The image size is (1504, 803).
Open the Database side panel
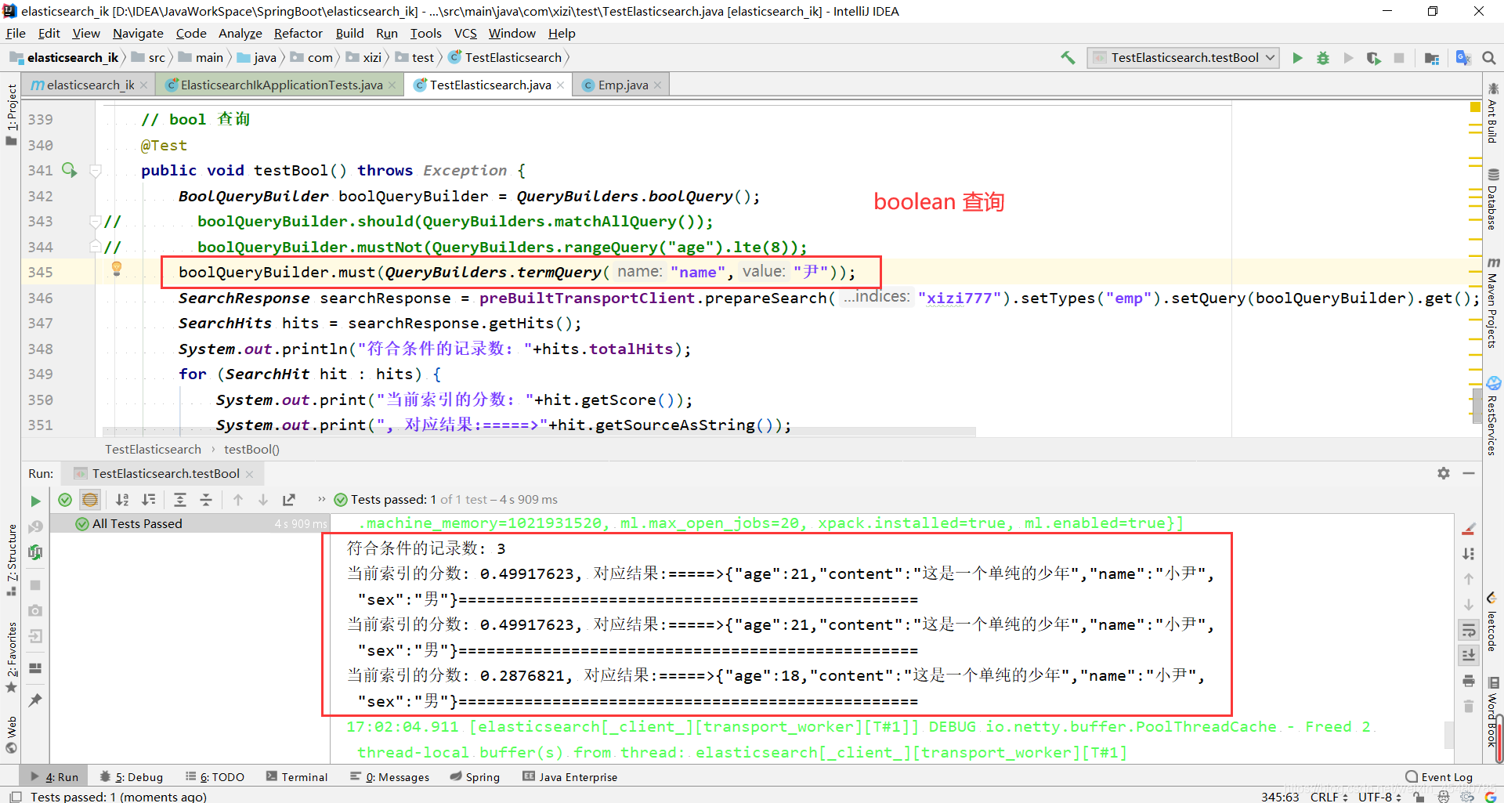coord(1493,200)
